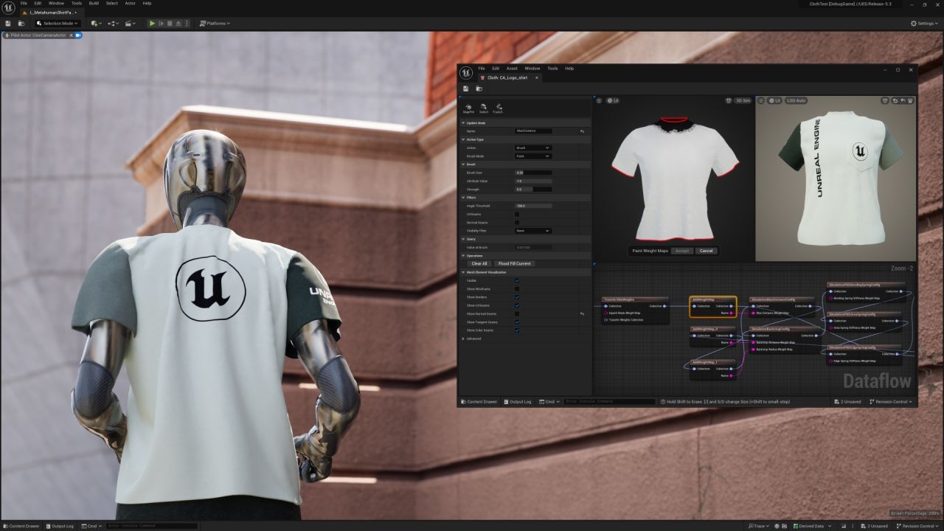
Task: Open Revision Control in the bottom-right status bar
Action: pos(892,402)
